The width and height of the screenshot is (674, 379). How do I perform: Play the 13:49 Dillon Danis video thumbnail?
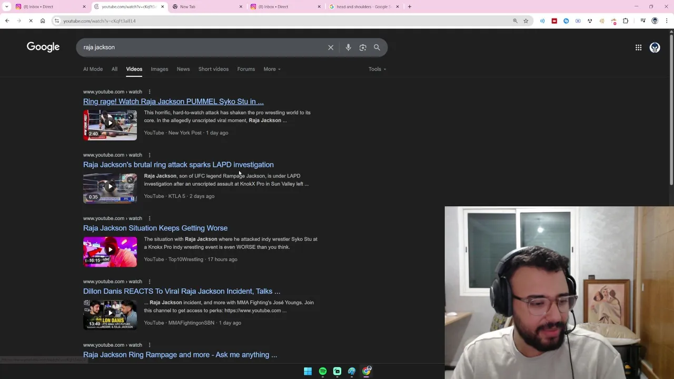click(110, 315)
